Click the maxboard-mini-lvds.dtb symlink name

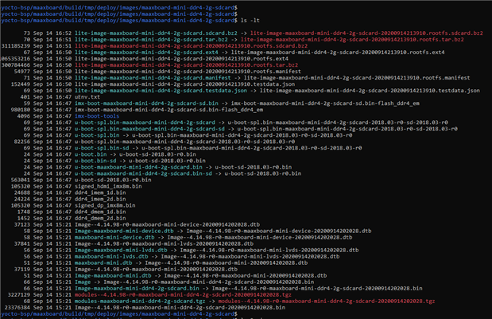[x=109, y=257]
